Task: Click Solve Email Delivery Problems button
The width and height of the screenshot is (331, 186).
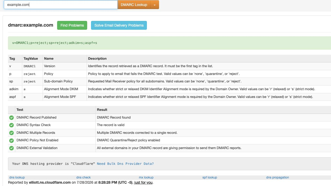Action: [119, 25]
